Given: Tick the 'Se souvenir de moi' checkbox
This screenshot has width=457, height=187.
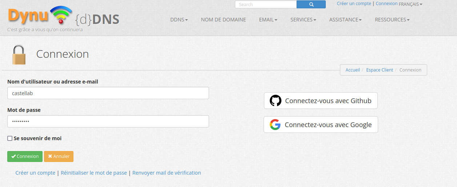Looking at the screenshot, I should pyautogui.click(x=10, y=138).
